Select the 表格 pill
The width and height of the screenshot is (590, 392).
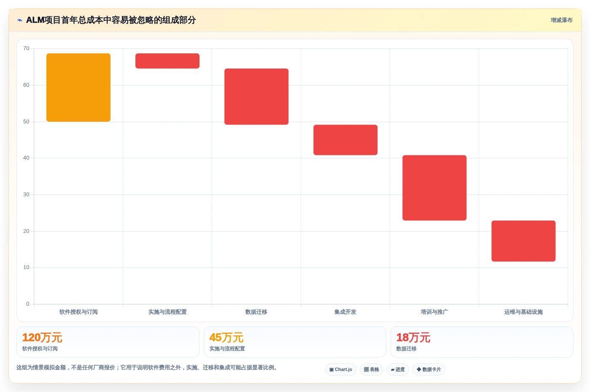[x=372, y=369]
